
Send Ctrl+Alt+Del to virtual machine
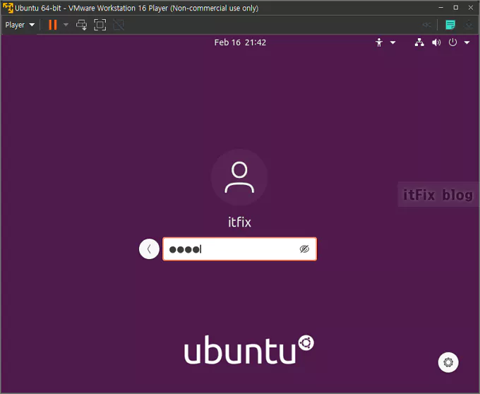pos(81,25)
